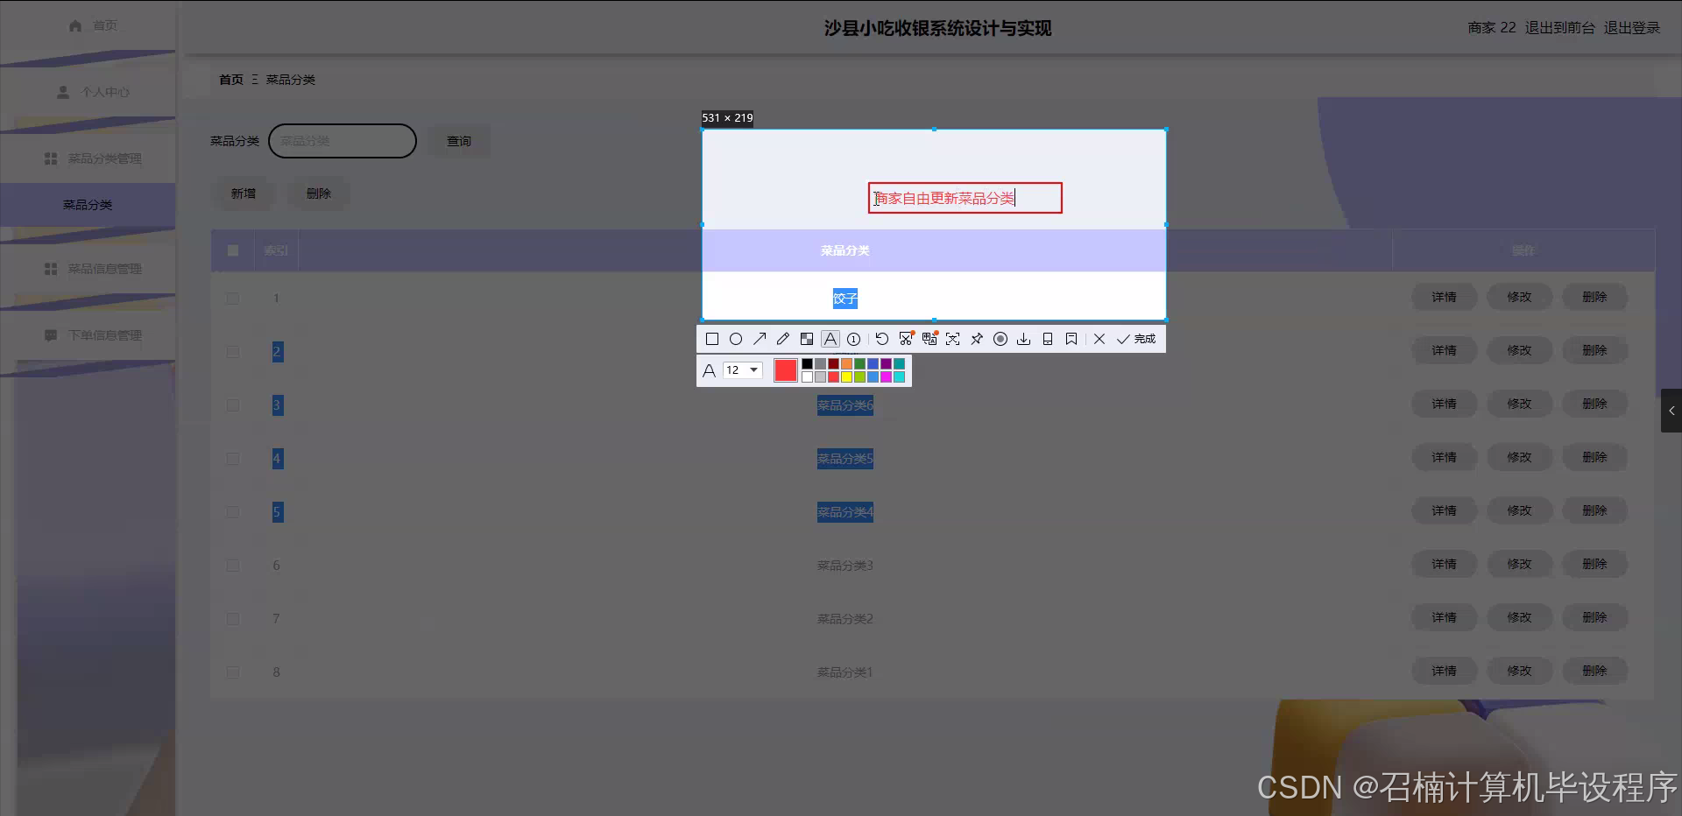Pin the screenshot to screen
Screen dimensions: 1682x816
coord(977,339)
